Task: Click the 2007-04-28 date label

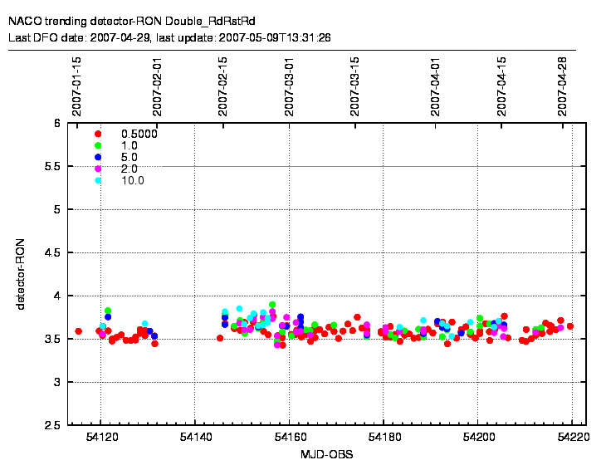Action: pos(563,86)
